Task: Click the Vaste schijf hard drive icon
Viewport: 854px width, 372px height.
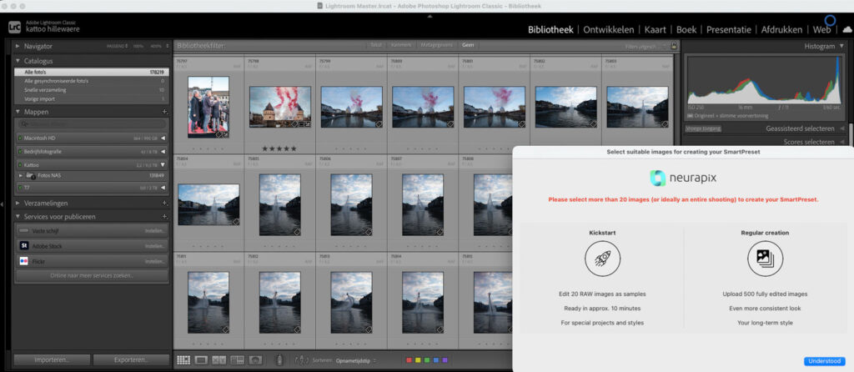Action: click(x=24, y=231)
